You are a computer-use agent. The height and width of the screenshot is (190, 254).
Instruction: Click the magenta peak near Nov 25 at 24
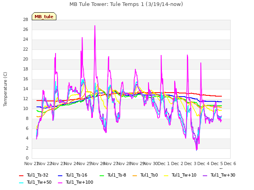(82, 38)
